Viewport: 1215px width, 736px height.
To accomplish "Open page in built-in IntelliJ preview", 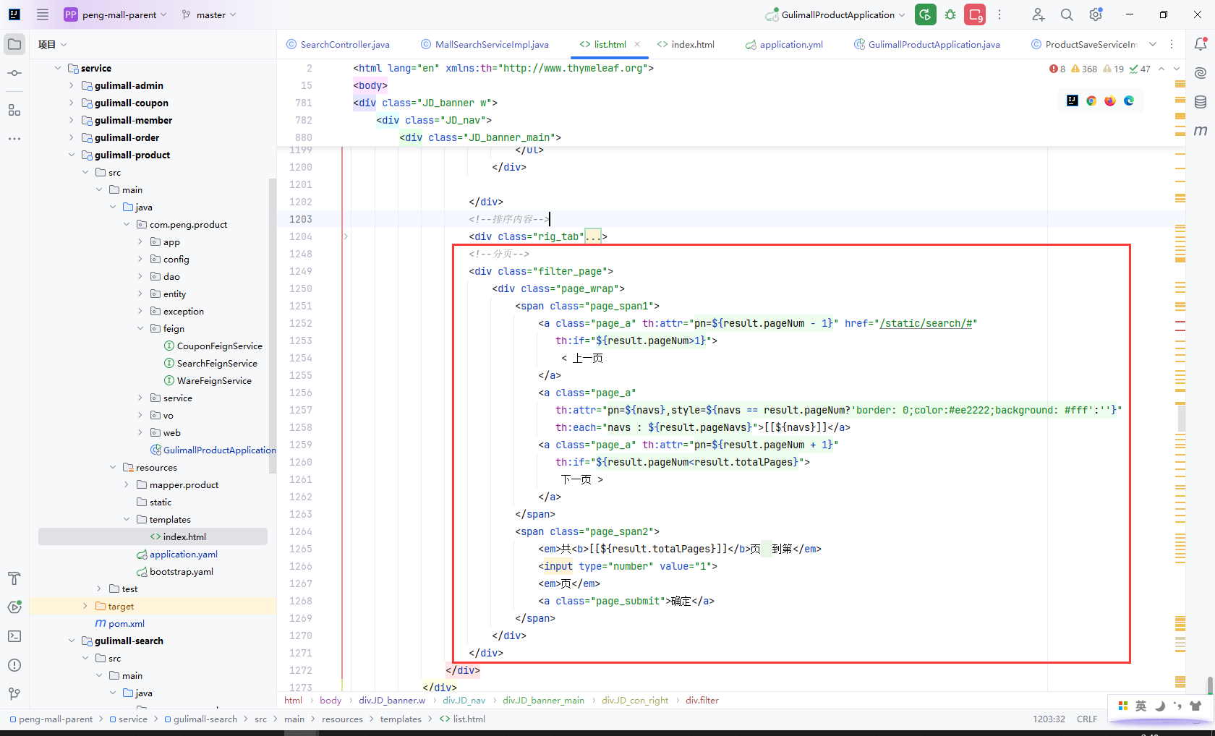I will tap(1073, 100).
